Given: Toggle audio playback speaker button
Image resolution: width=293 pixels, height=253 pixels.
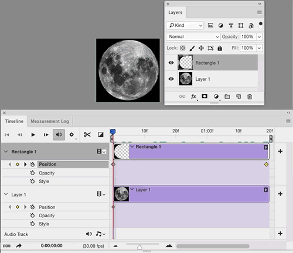Looking at the screenshot, I should (x=59, y=135).
